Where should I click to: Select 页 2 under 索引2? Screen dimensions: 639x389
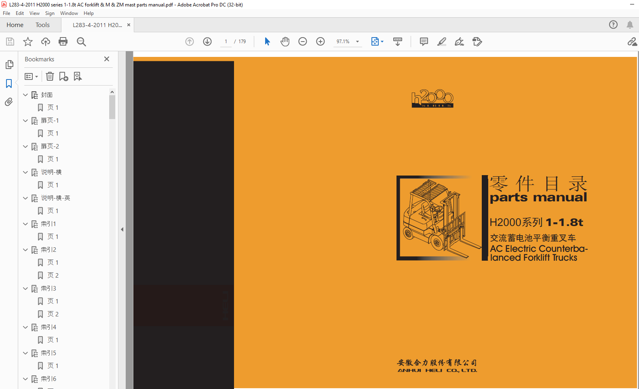53,276
